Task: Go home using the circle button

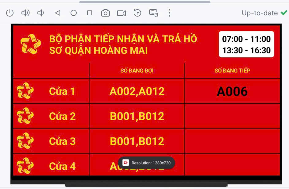Action: 74,13
